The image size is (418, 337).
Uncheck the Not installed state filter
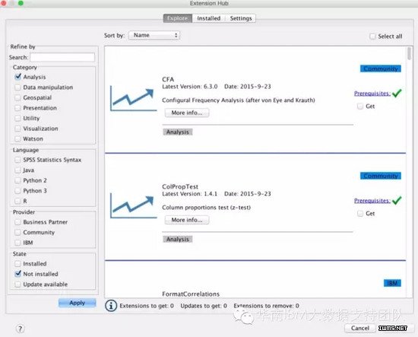(x=17, y=274)
